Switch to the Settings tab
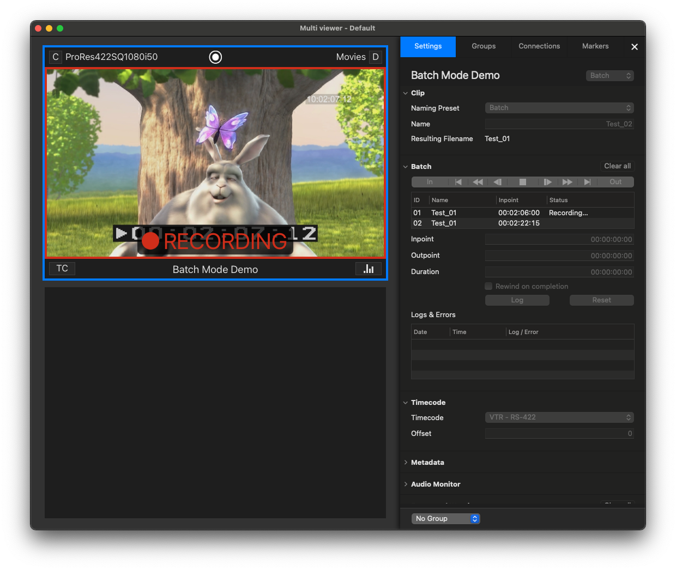676x570 pixels. [428, 47]
